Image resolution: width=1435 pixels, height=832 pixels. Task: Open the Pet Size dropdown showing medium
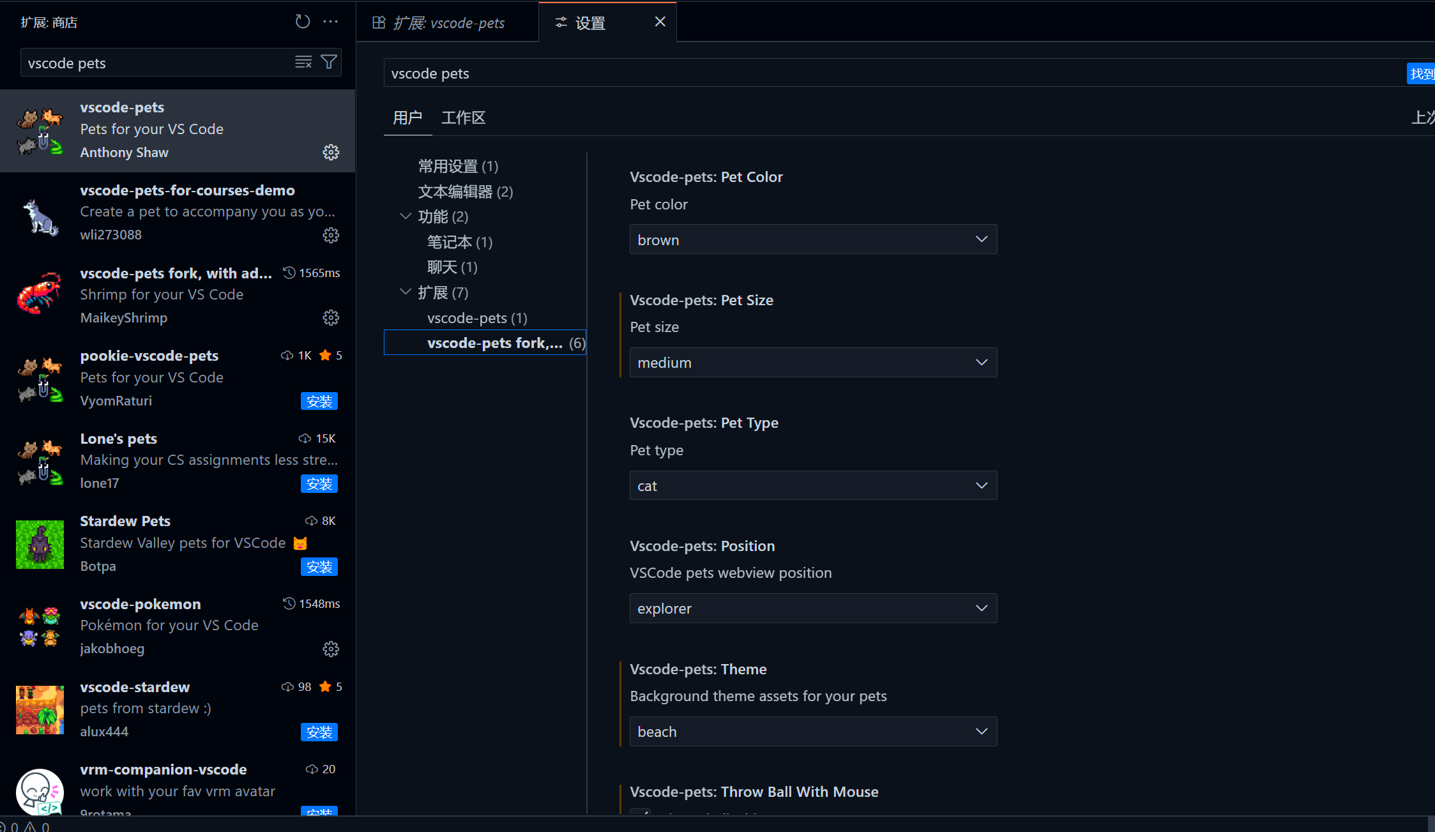813,363
